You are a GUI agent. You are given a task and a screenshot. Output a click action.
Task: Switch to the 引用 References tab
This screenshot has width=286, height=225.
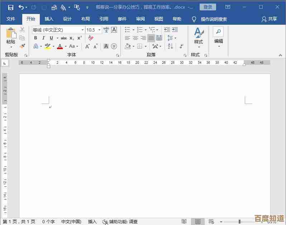pos(104,19)
